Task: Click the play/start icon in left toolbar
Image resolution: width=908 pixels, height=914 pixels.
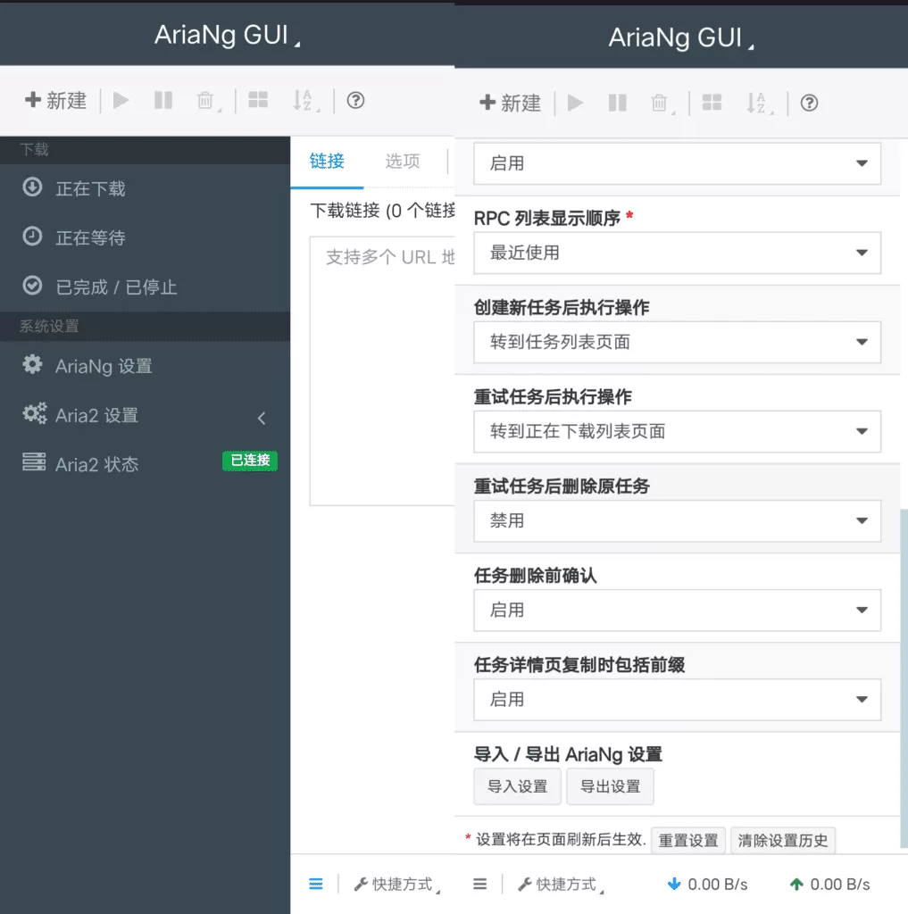Action: point(121,100)
